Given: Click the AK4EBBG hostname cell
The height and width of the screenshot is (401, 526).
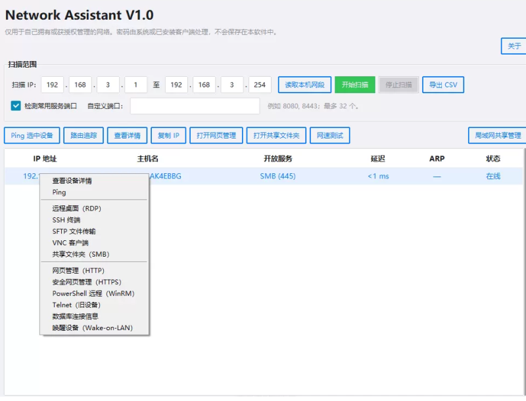Looking at the screenshot, I should 165,176.
